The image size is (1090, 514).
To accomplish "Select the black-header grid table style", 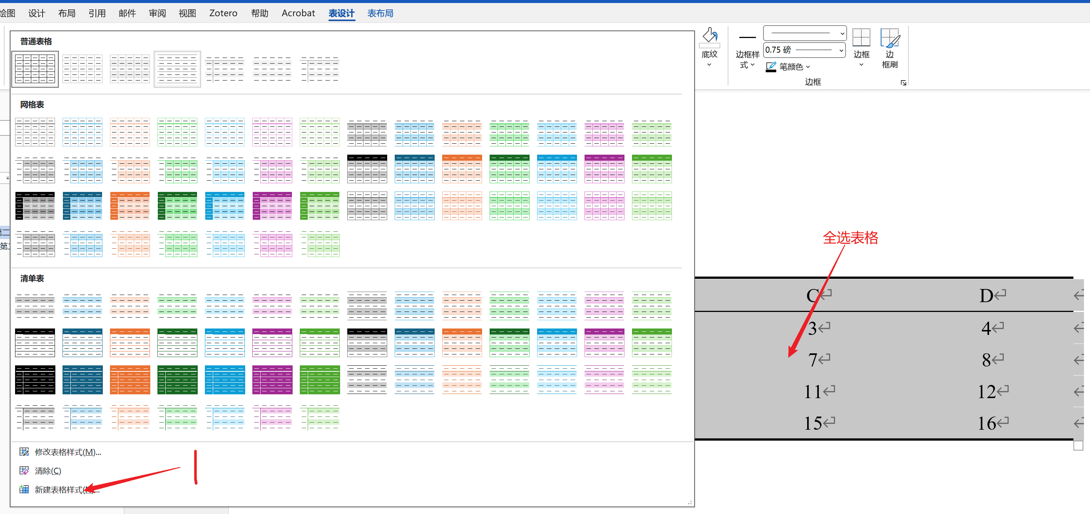I will pyautogui.click(x=367, y=169).
